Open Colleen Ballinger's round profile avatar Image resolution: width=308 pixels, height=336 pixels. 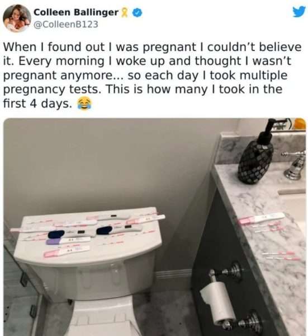pyautogui.click(x=17, y=18)
